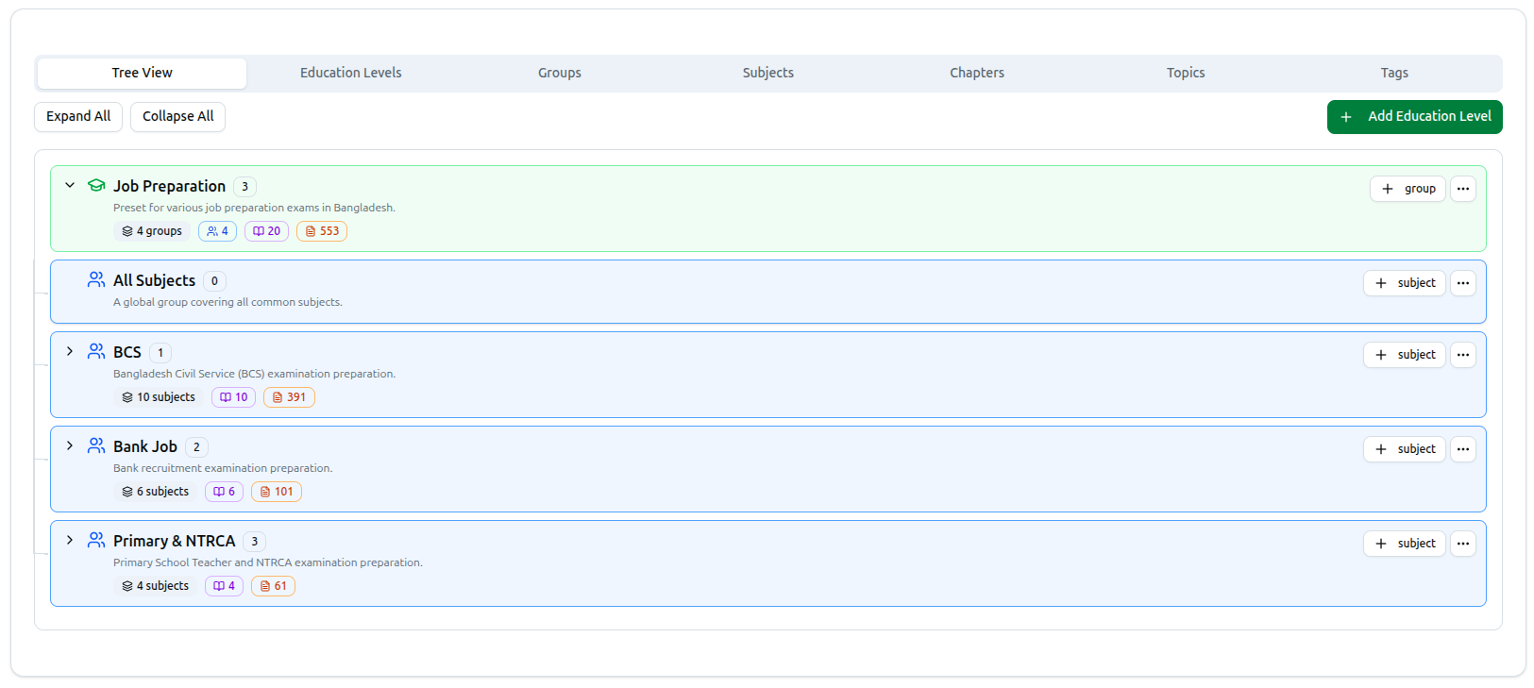Click the purple book badge showing 10
This screenshot has width=1534, height=688.
click(233, 397)
